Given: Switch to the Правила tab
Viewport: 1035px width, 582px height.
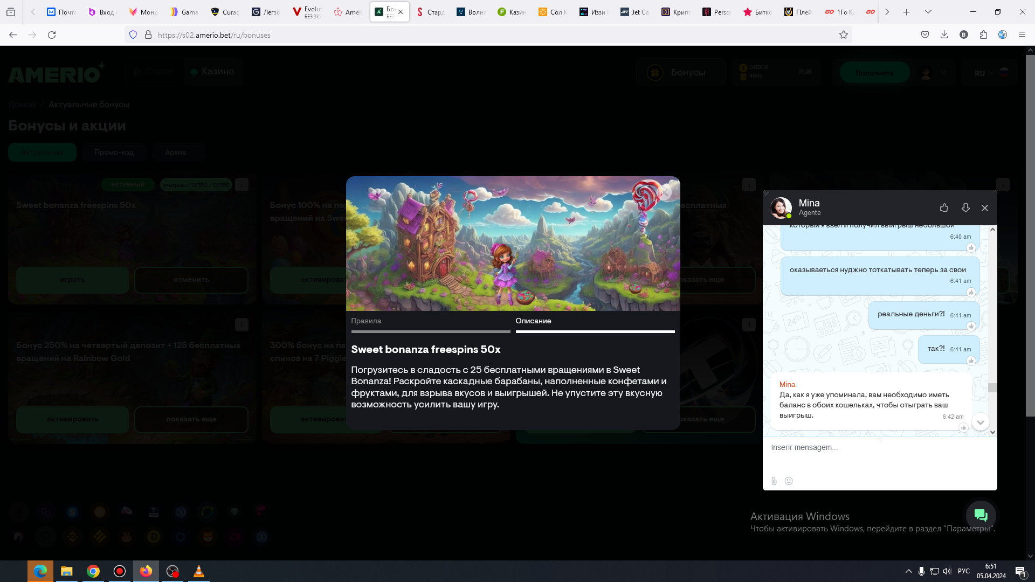Looking at the screenshot, I should pyautogui.click(x=366, y=321).
